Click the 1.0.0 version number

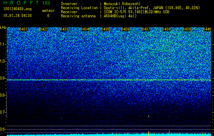pos(46,3)
